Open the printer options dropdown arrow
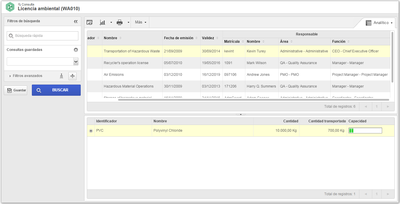The height and width of the screenshot is (204, 400). pos(128,23)
